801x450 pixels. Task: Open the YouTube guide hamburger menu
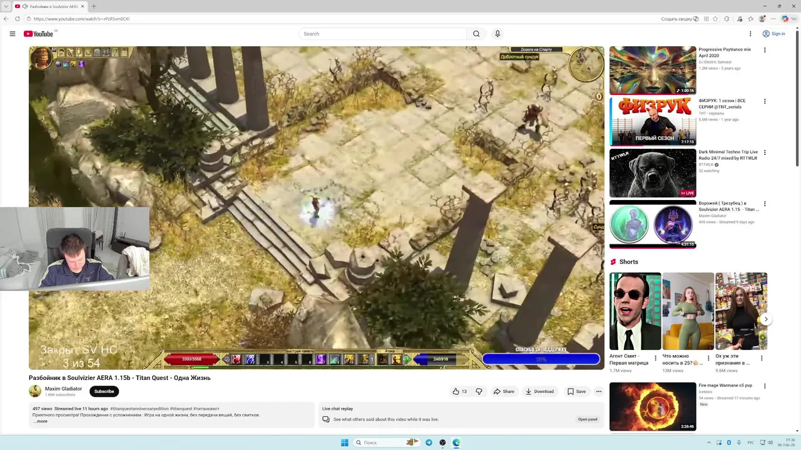click(13, 34)
